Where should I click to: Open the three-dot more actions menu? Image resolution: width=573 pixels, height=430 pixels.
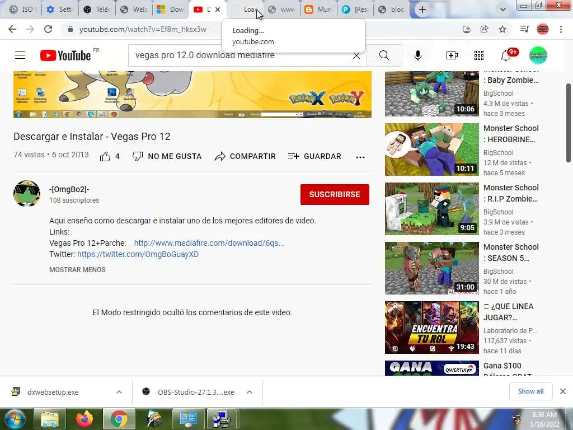click(360, 157)
